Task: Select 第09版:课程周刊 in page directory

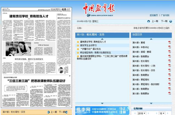Action: 141,80
